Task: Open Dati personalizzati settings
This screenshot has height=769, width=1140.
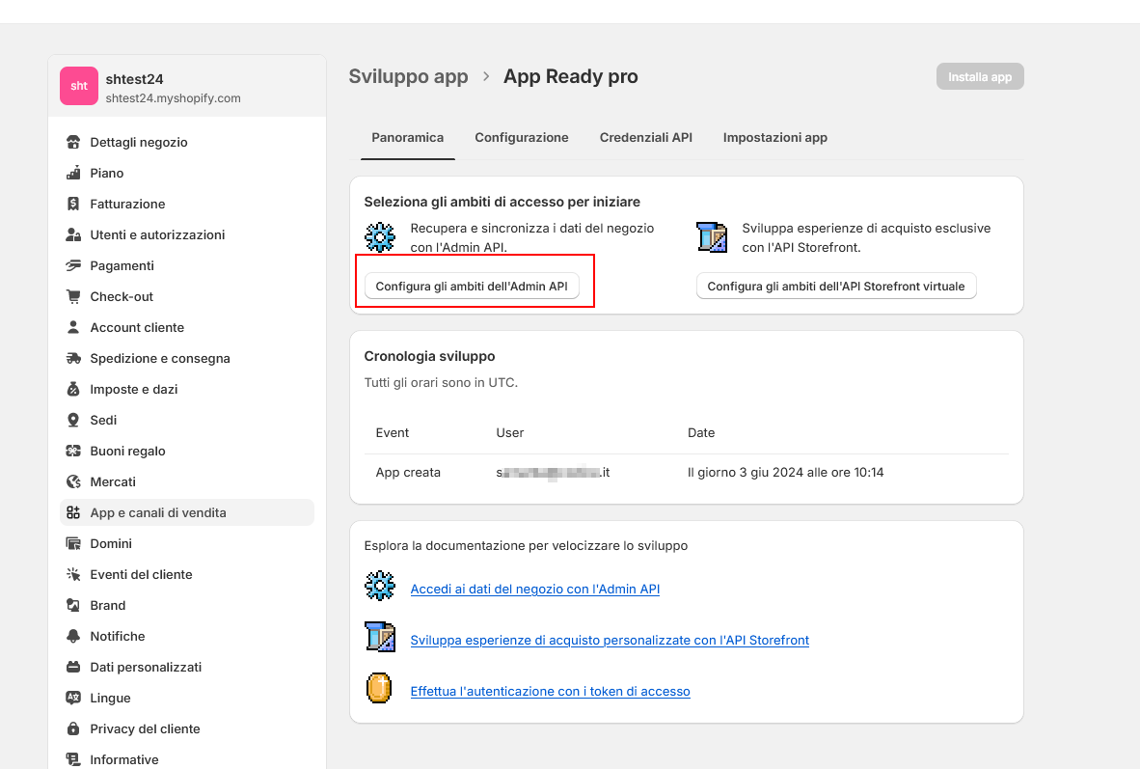Action: pos(187,667)
